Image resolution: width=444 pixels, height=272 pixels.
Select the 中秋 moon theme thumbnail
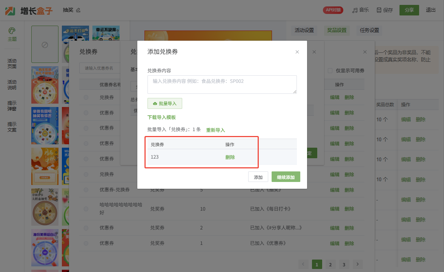point(45,166)
